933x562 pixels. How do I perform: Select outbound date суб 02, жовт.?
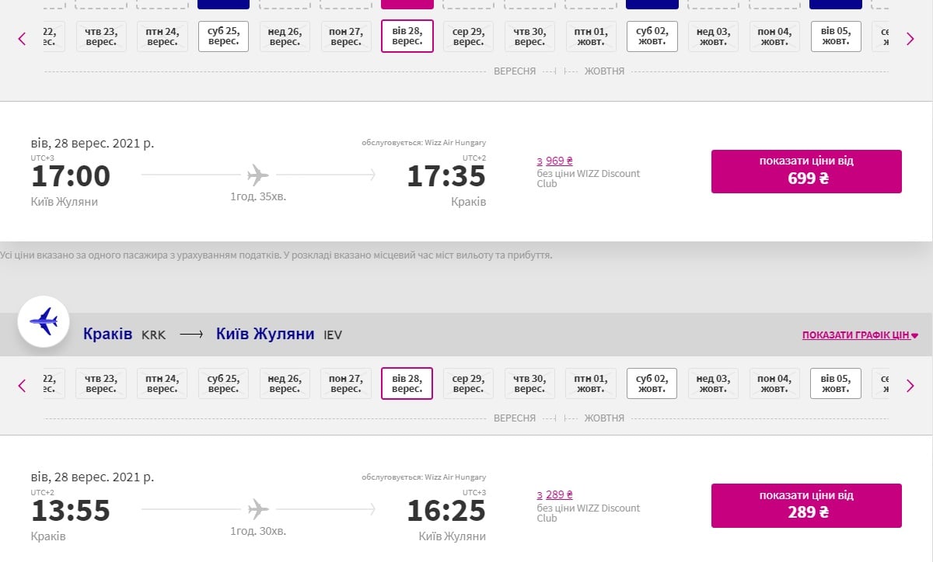click(652, 36)
